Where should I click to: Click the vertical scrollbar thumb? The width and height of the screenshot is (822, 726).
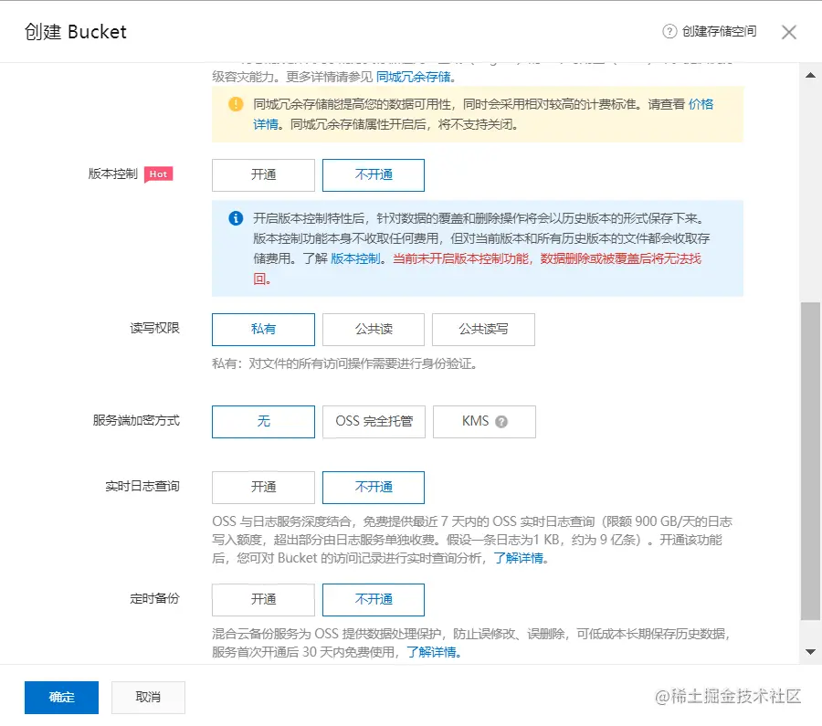point(810,461)
